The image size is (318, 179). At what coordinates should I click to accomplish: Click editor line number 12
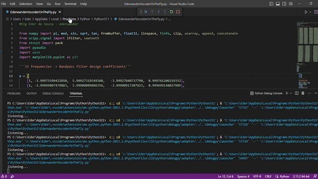coord(11,76)
